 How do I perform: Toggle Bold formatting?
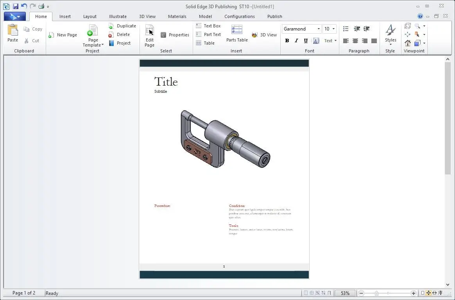287,41
